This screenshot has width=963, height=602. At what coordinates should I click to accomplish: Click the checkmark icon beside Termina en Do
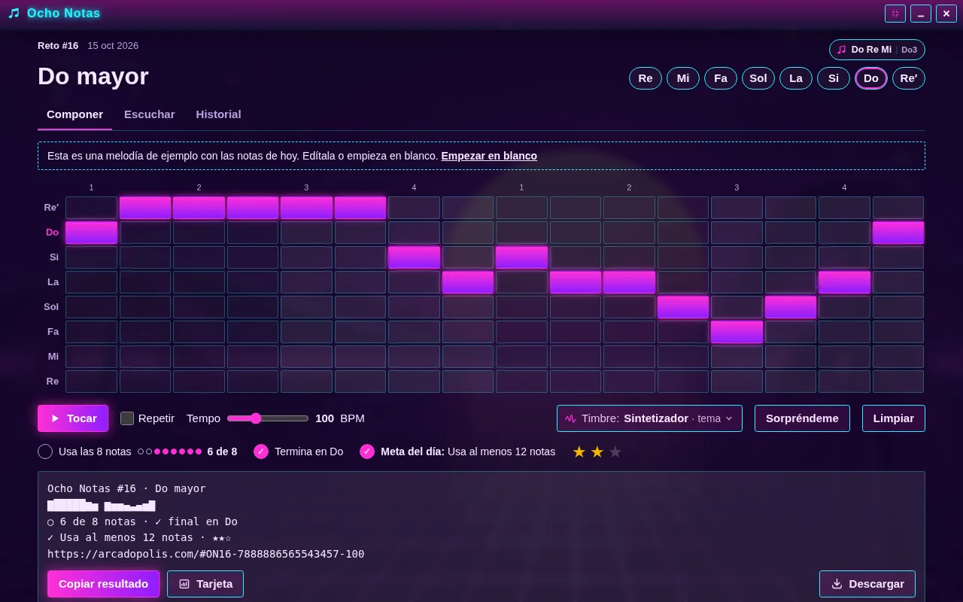click(261, 451)
